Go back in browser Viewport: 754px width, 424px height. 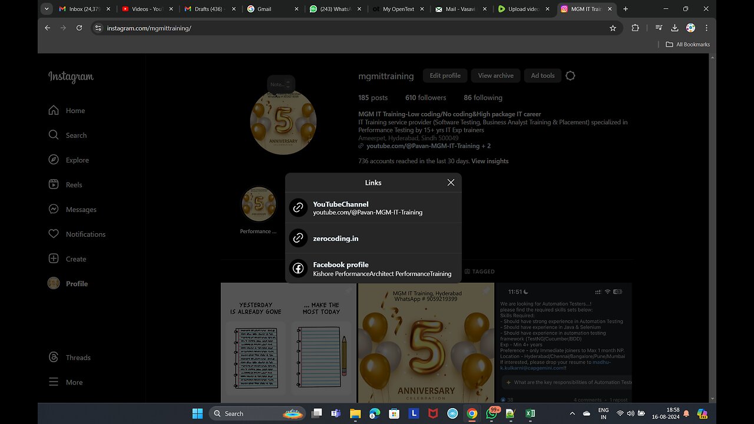click(48, 28)
